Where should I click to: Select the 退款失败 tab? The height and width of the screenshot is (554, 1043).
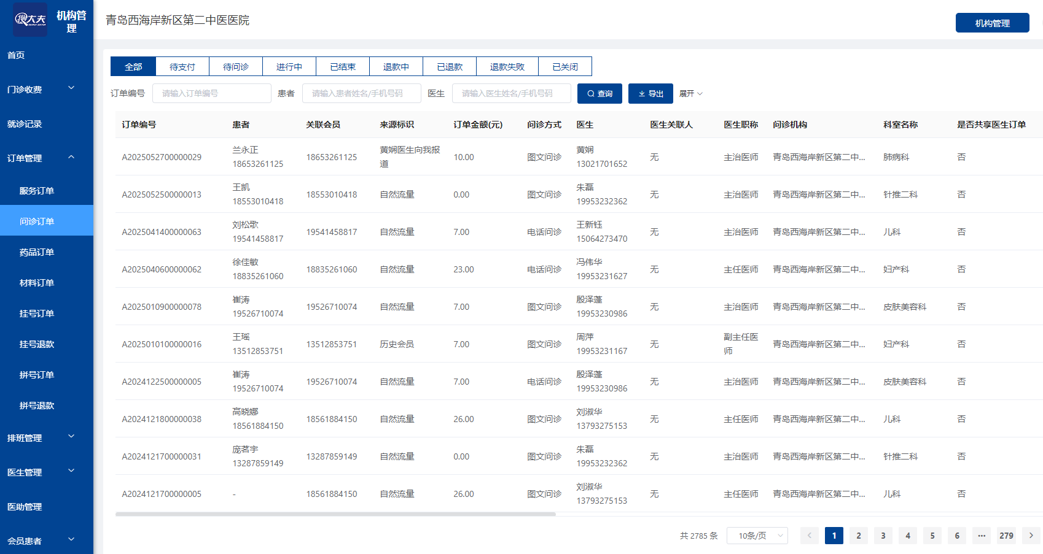507,67
